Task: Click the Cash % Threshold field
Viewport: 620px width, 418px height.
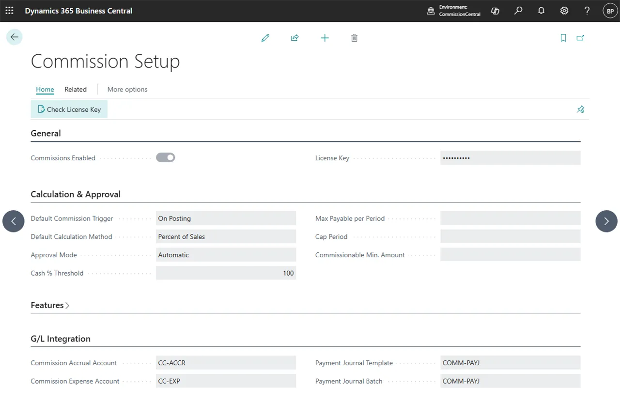Action: [226, 273]
